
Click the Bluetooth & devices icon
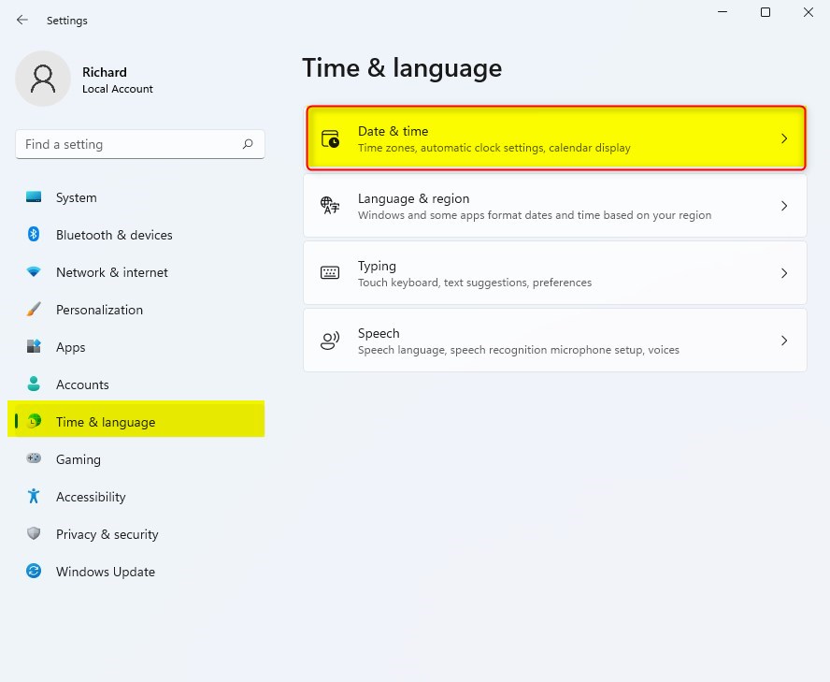tap(32, 235)
